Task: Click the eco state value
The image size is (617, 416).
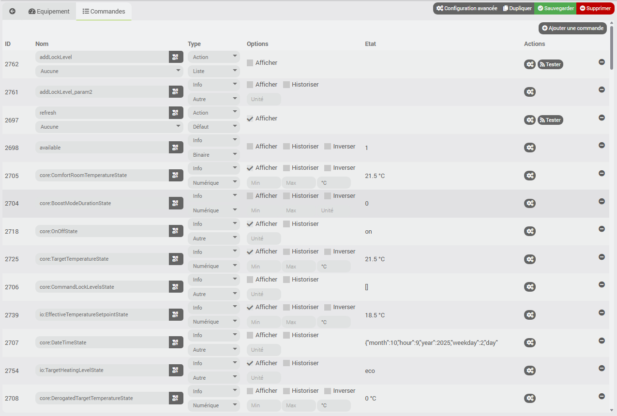Action: point(370,371)
